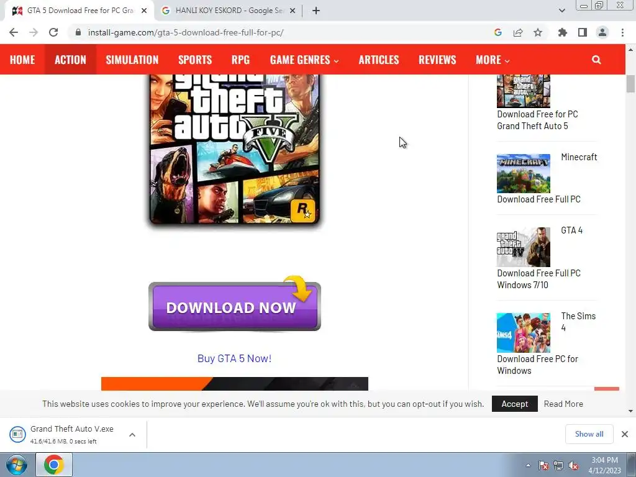
Task: Follow the Buy GTA 5 Now! link
Action: point(234,358)
